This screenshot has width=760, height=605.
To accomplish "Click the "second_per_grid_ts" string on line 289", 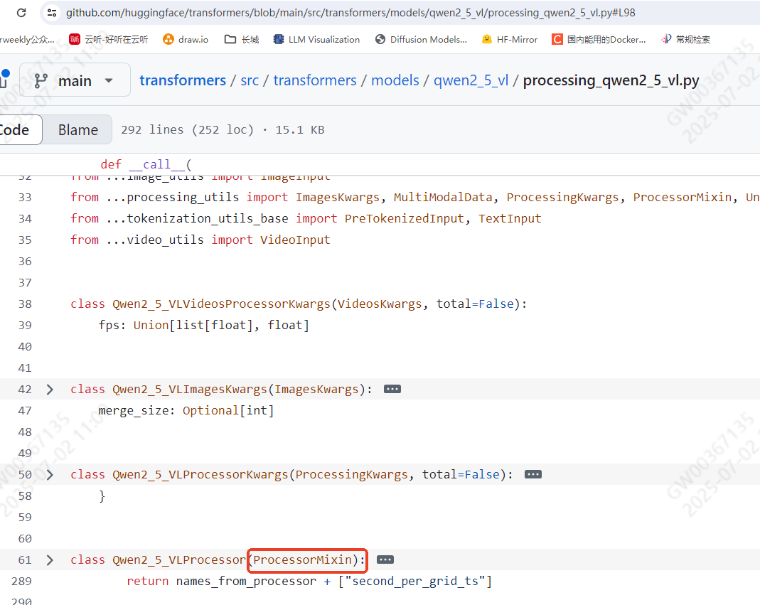I will [415, 582].
